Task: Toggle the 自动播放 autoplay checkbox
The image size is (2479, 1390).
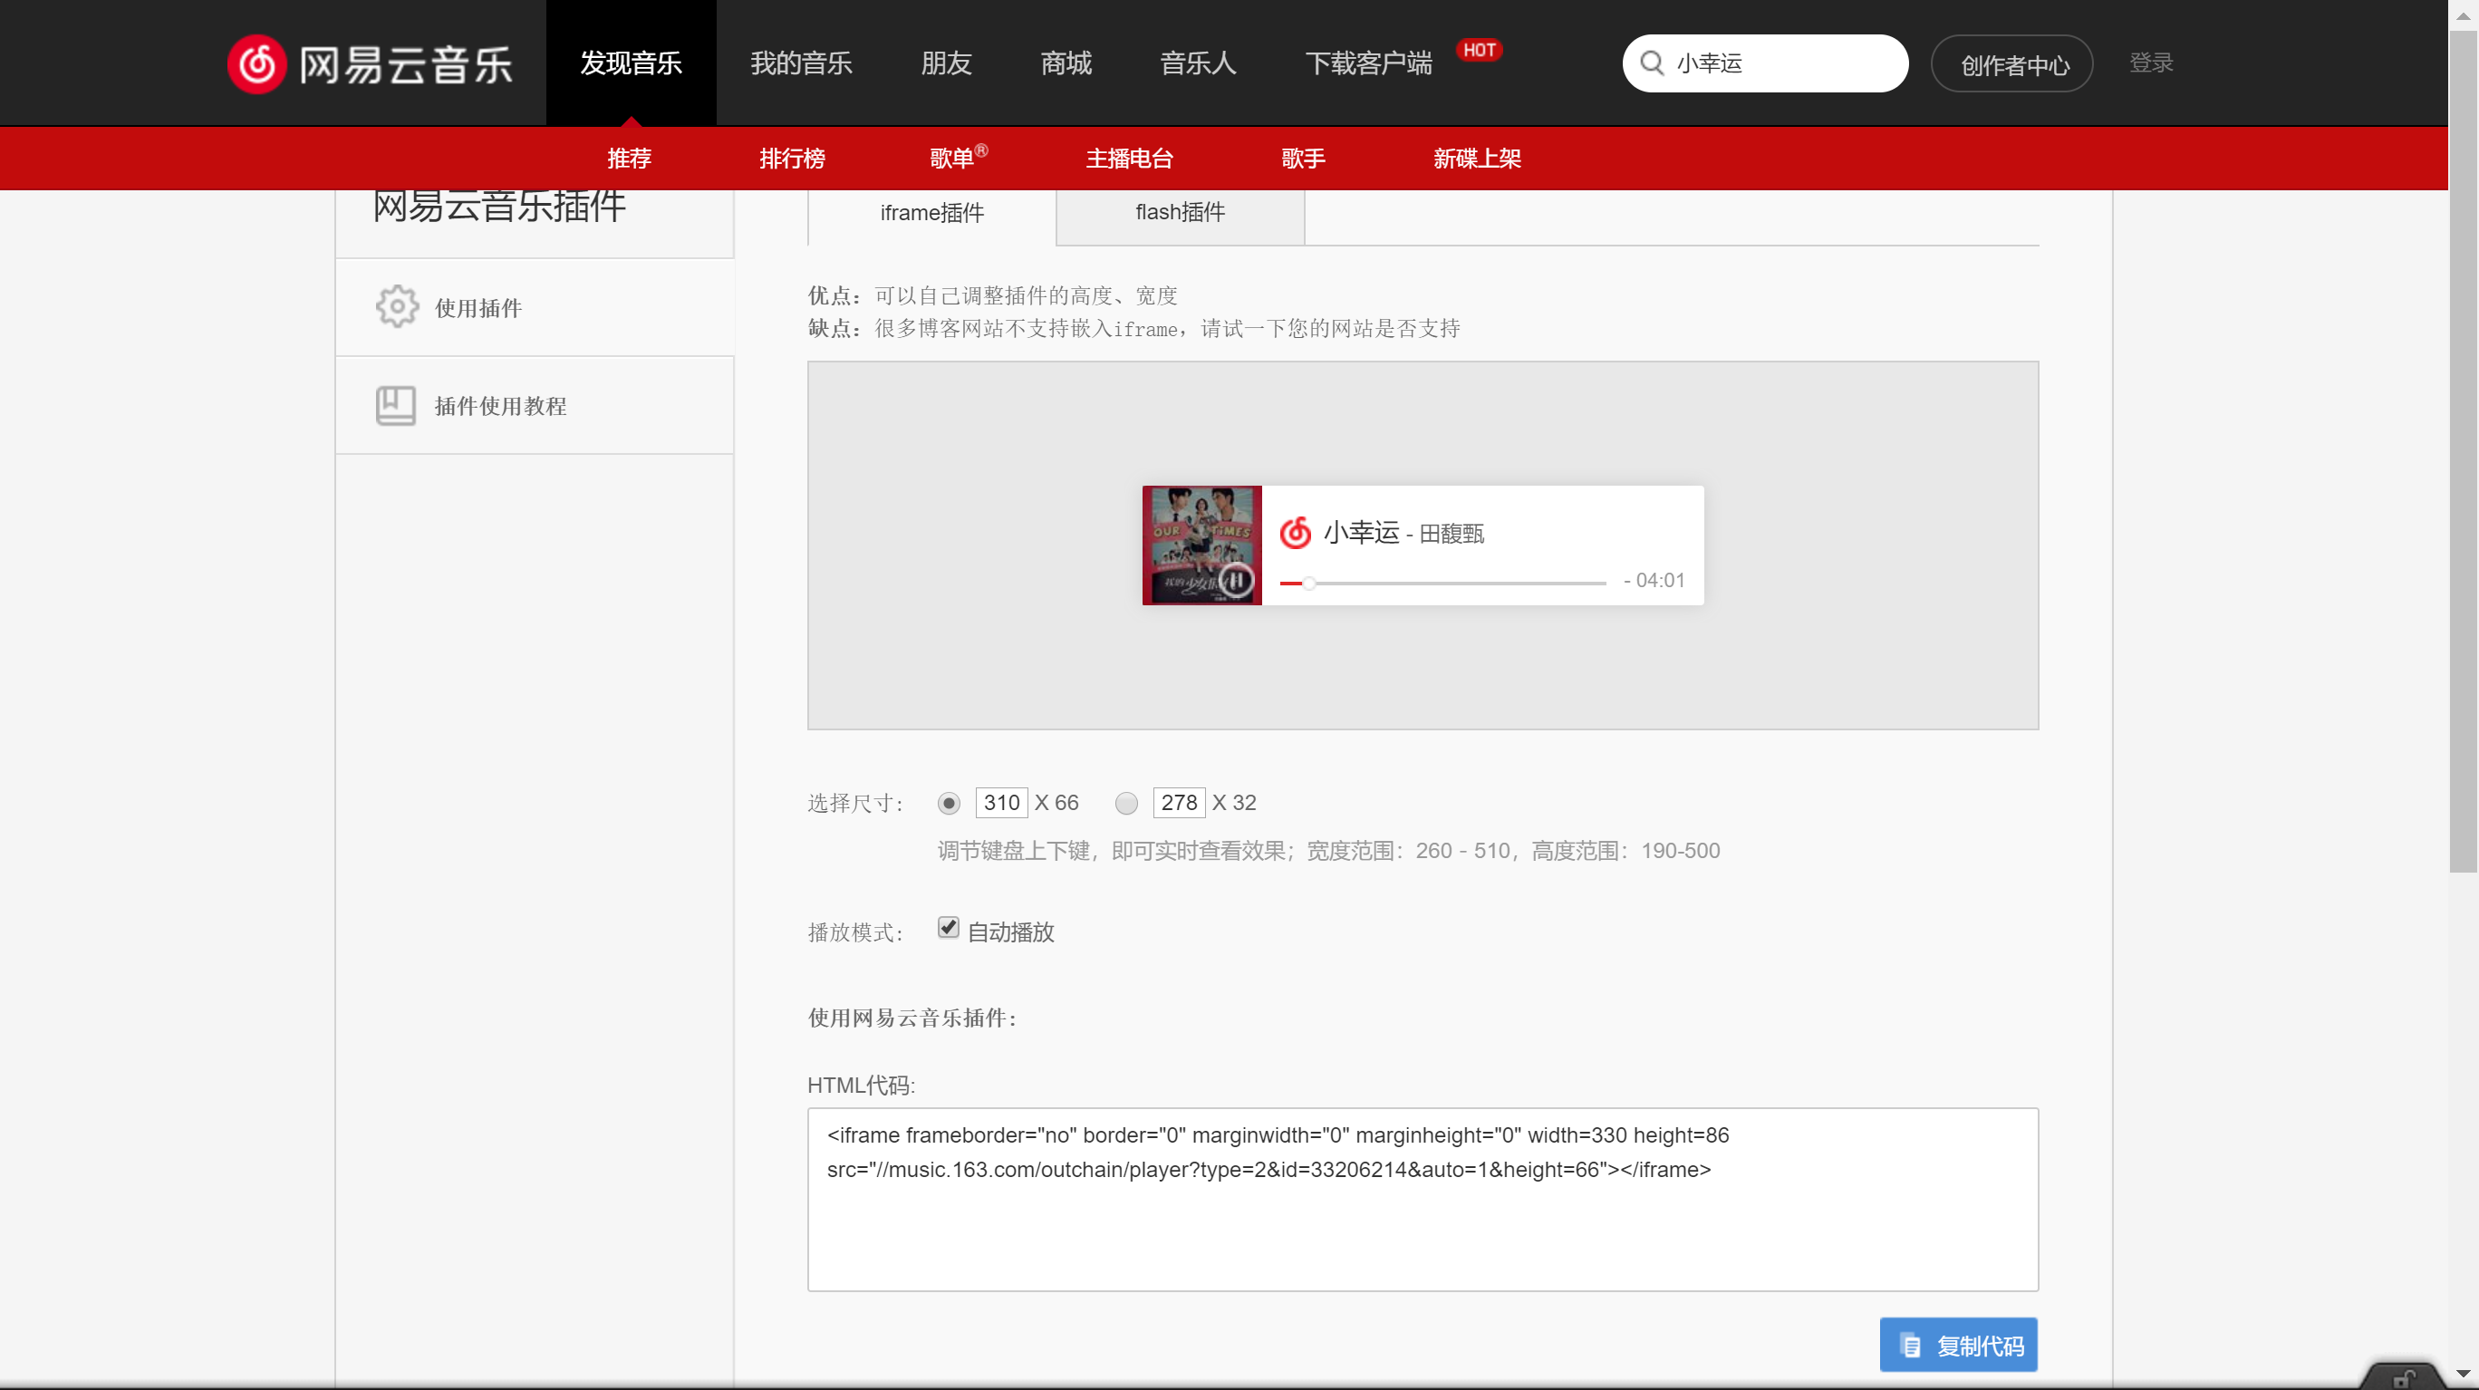Action: 948,928
